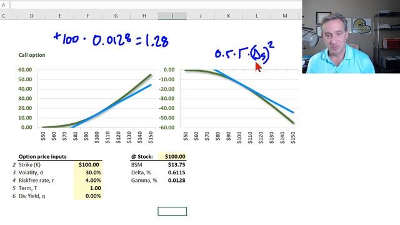Click the 'BSM' label cell
The image size is (400, 225).
click(136, 165)
